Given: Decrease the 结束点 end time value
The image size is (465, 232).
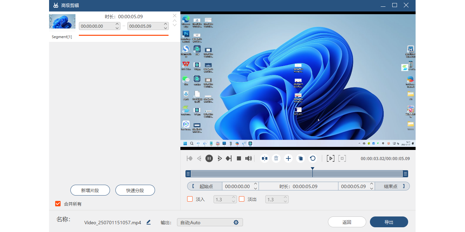Looking at the screenshot, I should 372,188.
